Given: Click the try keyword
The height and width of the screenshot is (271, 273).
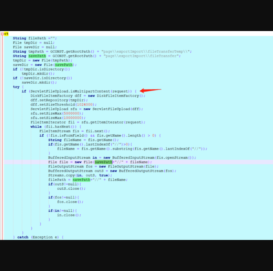Looking at the screenshot, I should pyautogui.click(x=16, y=87).
